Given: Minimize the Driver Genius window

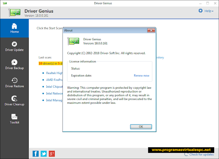Looking at the screenshot, I should 201,3.
